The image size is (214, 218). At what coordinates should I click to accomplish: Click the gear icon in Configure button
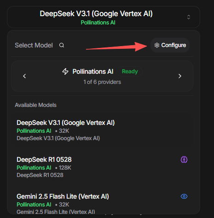157,45
